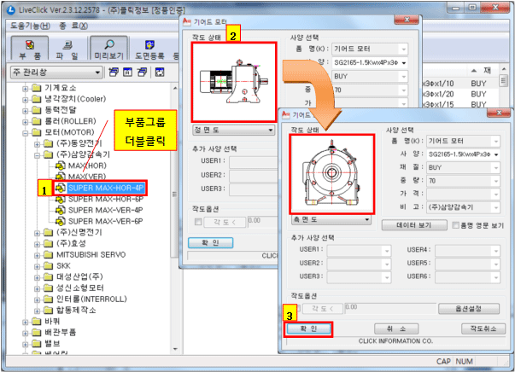Viewport: 515px width, 372px height.
Task: Expand the (주)효성 folder
Action: pyautogui.click(x=37, y=244)
